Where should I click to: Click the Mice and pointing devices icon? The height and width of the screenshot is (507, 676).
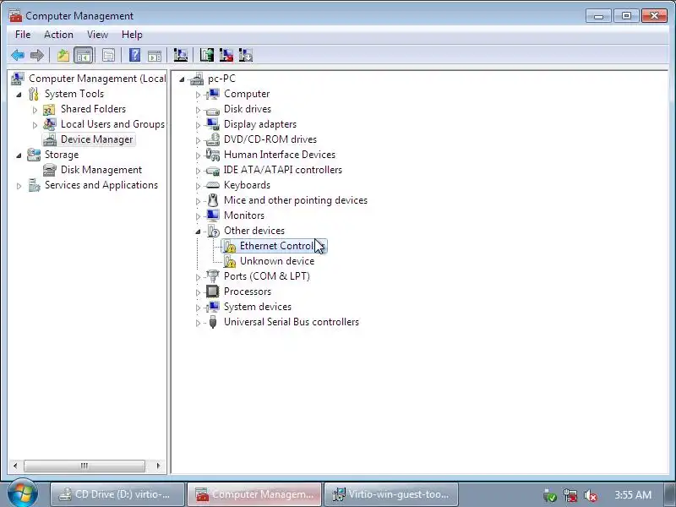[x=213, y=200]
